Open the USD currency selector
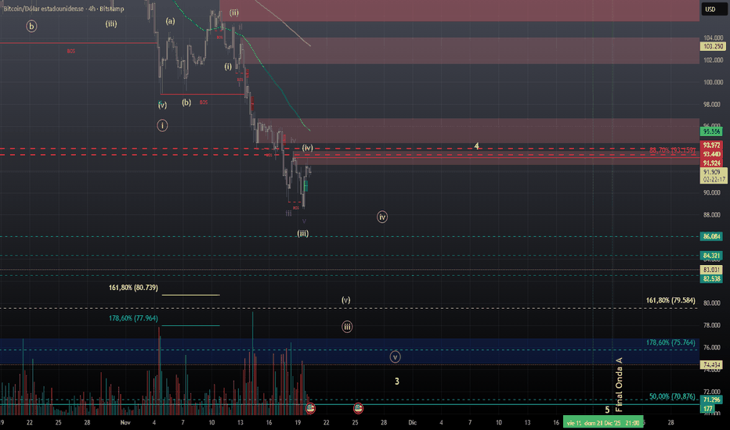The width and height of the screenshot is (730, 430). [710, 9]
